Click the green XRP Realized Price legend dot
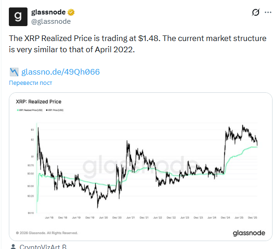This screenshot has height=249, width=280. pyautogui.click(x=18, y=110)
